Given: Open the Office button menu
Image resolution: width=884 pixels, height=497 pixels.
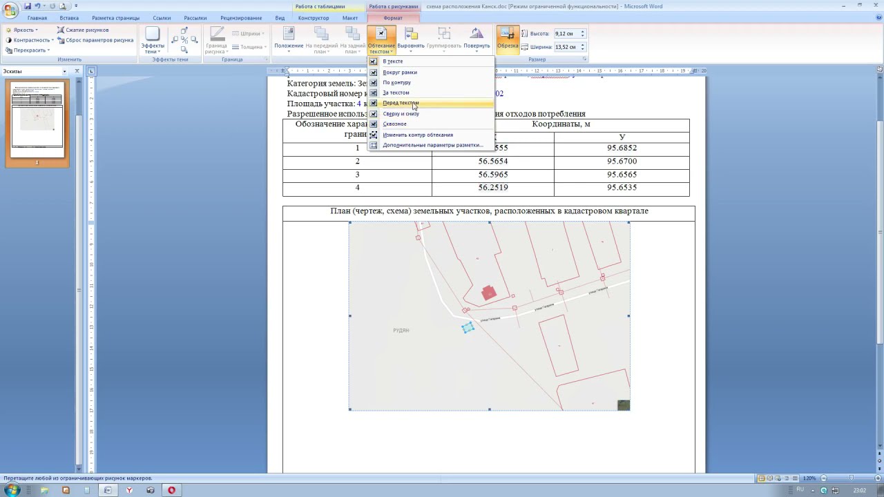Looking at the screenshot, I should (10, 10).
